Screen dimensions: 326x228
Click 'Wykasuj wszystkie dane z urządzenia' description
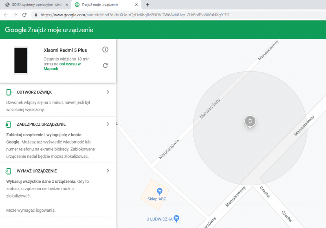tap(48, 189)
